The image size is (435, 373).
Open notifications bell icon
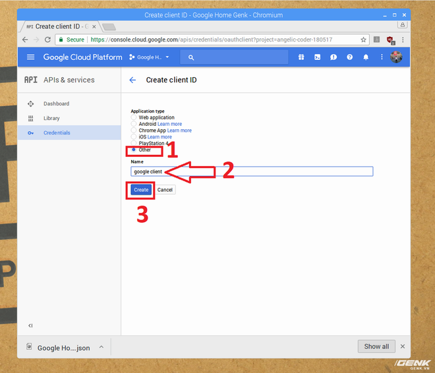click(366, 57)
